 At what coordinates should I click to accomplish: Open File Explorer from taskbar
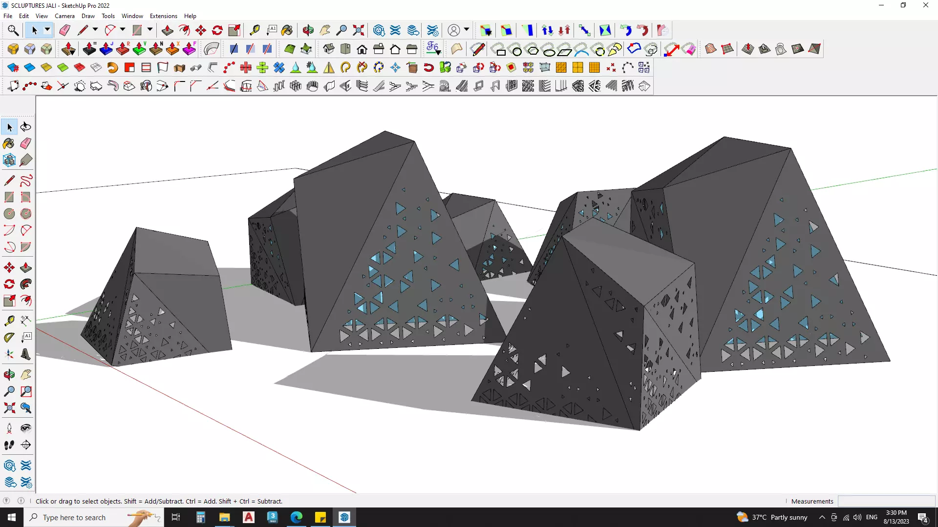click(224, 517)
